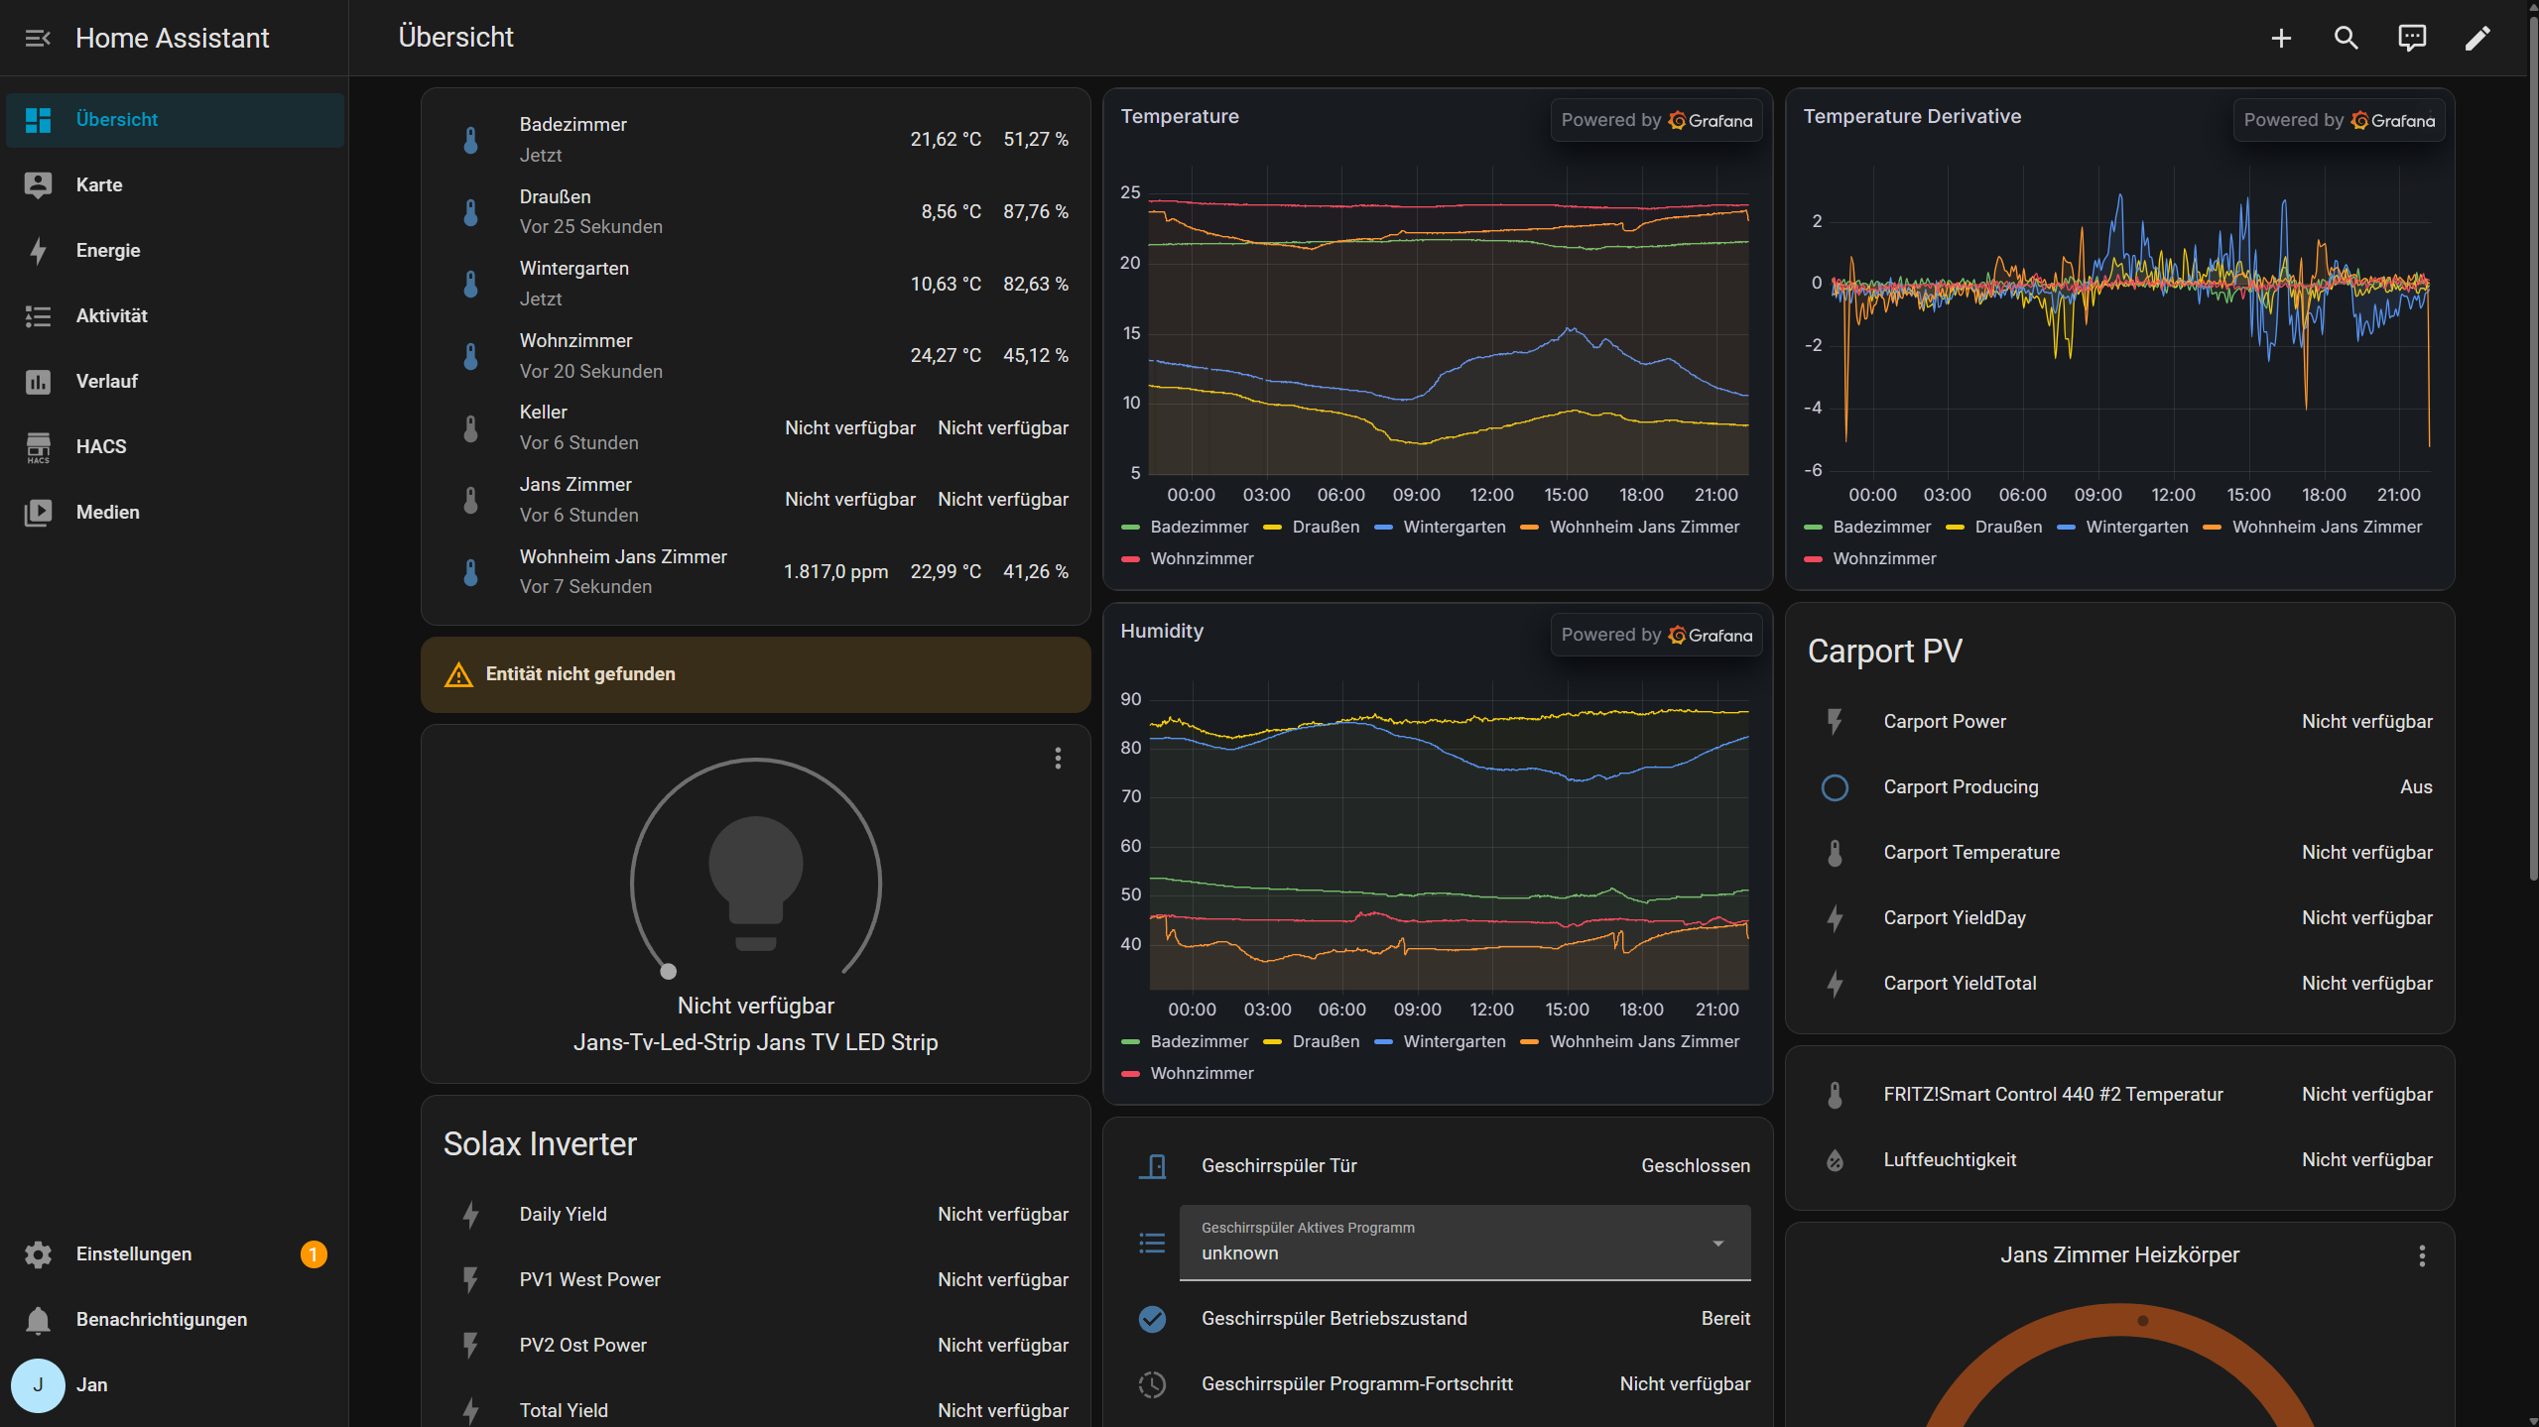
Task: Open Einstellungen settings page
Action: click(x=175, y=1254)
